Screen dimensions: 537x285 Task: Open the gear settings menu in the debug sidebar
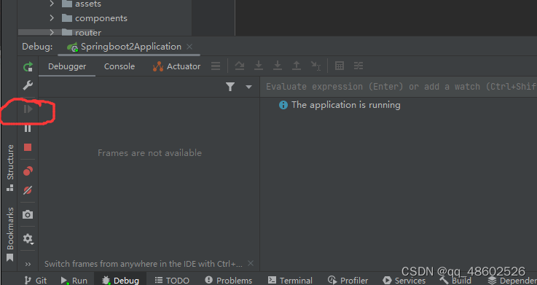point(28,238)
